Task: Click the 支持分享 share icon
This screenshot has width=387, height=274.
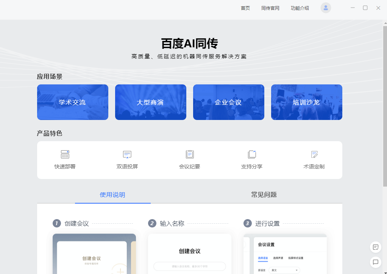Action: point(252,154)
